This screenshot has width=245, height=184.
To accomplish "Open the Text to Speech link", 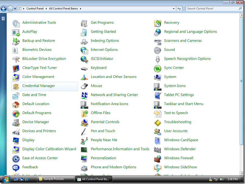I will click(176, 113).
